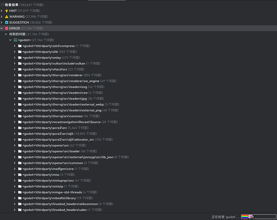Click the mbedtls\library folder icon
The image size is (277, 220).
pyautogui.click(x=20, y=198)
